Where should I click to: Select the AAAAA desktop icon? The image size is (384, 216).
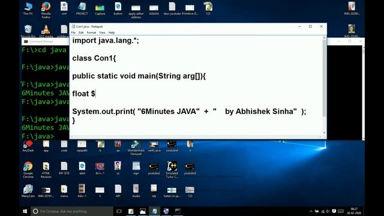(x=154, y=10)
